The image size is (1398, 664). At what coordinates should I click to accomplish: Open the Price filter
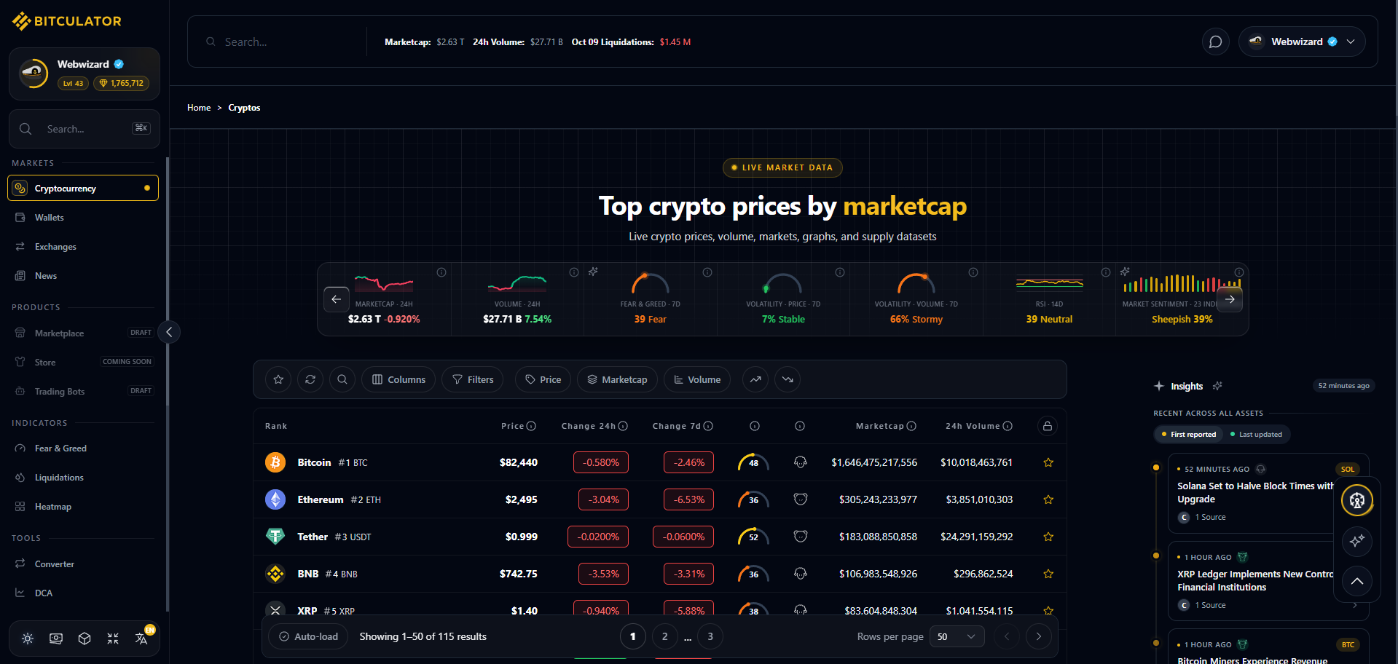click(x=543, y=379)
